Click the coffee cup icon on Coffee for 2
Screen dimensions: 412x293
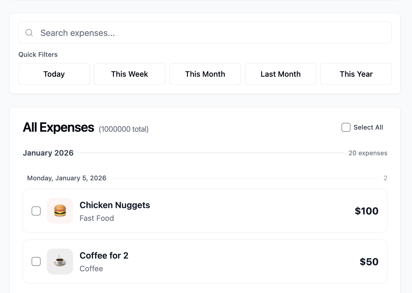[60, 262]
